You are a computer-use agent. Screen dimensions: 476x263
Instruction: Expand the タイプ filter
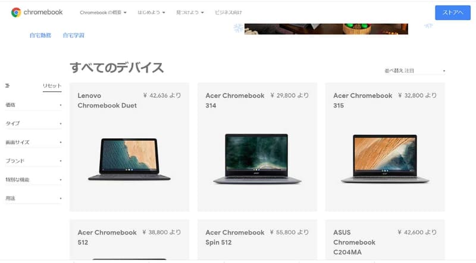(x=33, y=123)
